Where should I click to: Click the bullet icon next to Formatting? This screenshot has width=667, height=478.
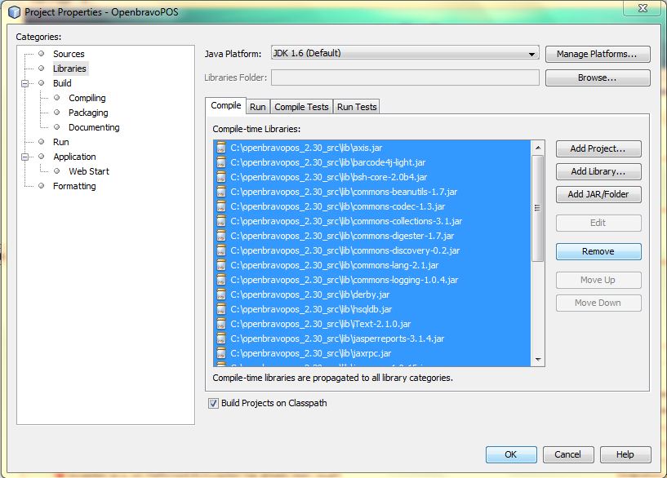click(42, 186)
